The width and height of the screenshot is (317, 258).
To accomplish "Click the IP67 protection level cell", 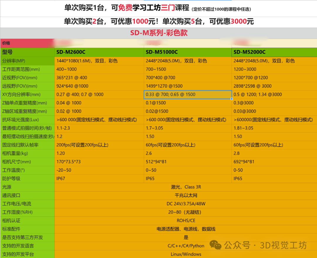I will pyautogui.click(x=99, y=179).
